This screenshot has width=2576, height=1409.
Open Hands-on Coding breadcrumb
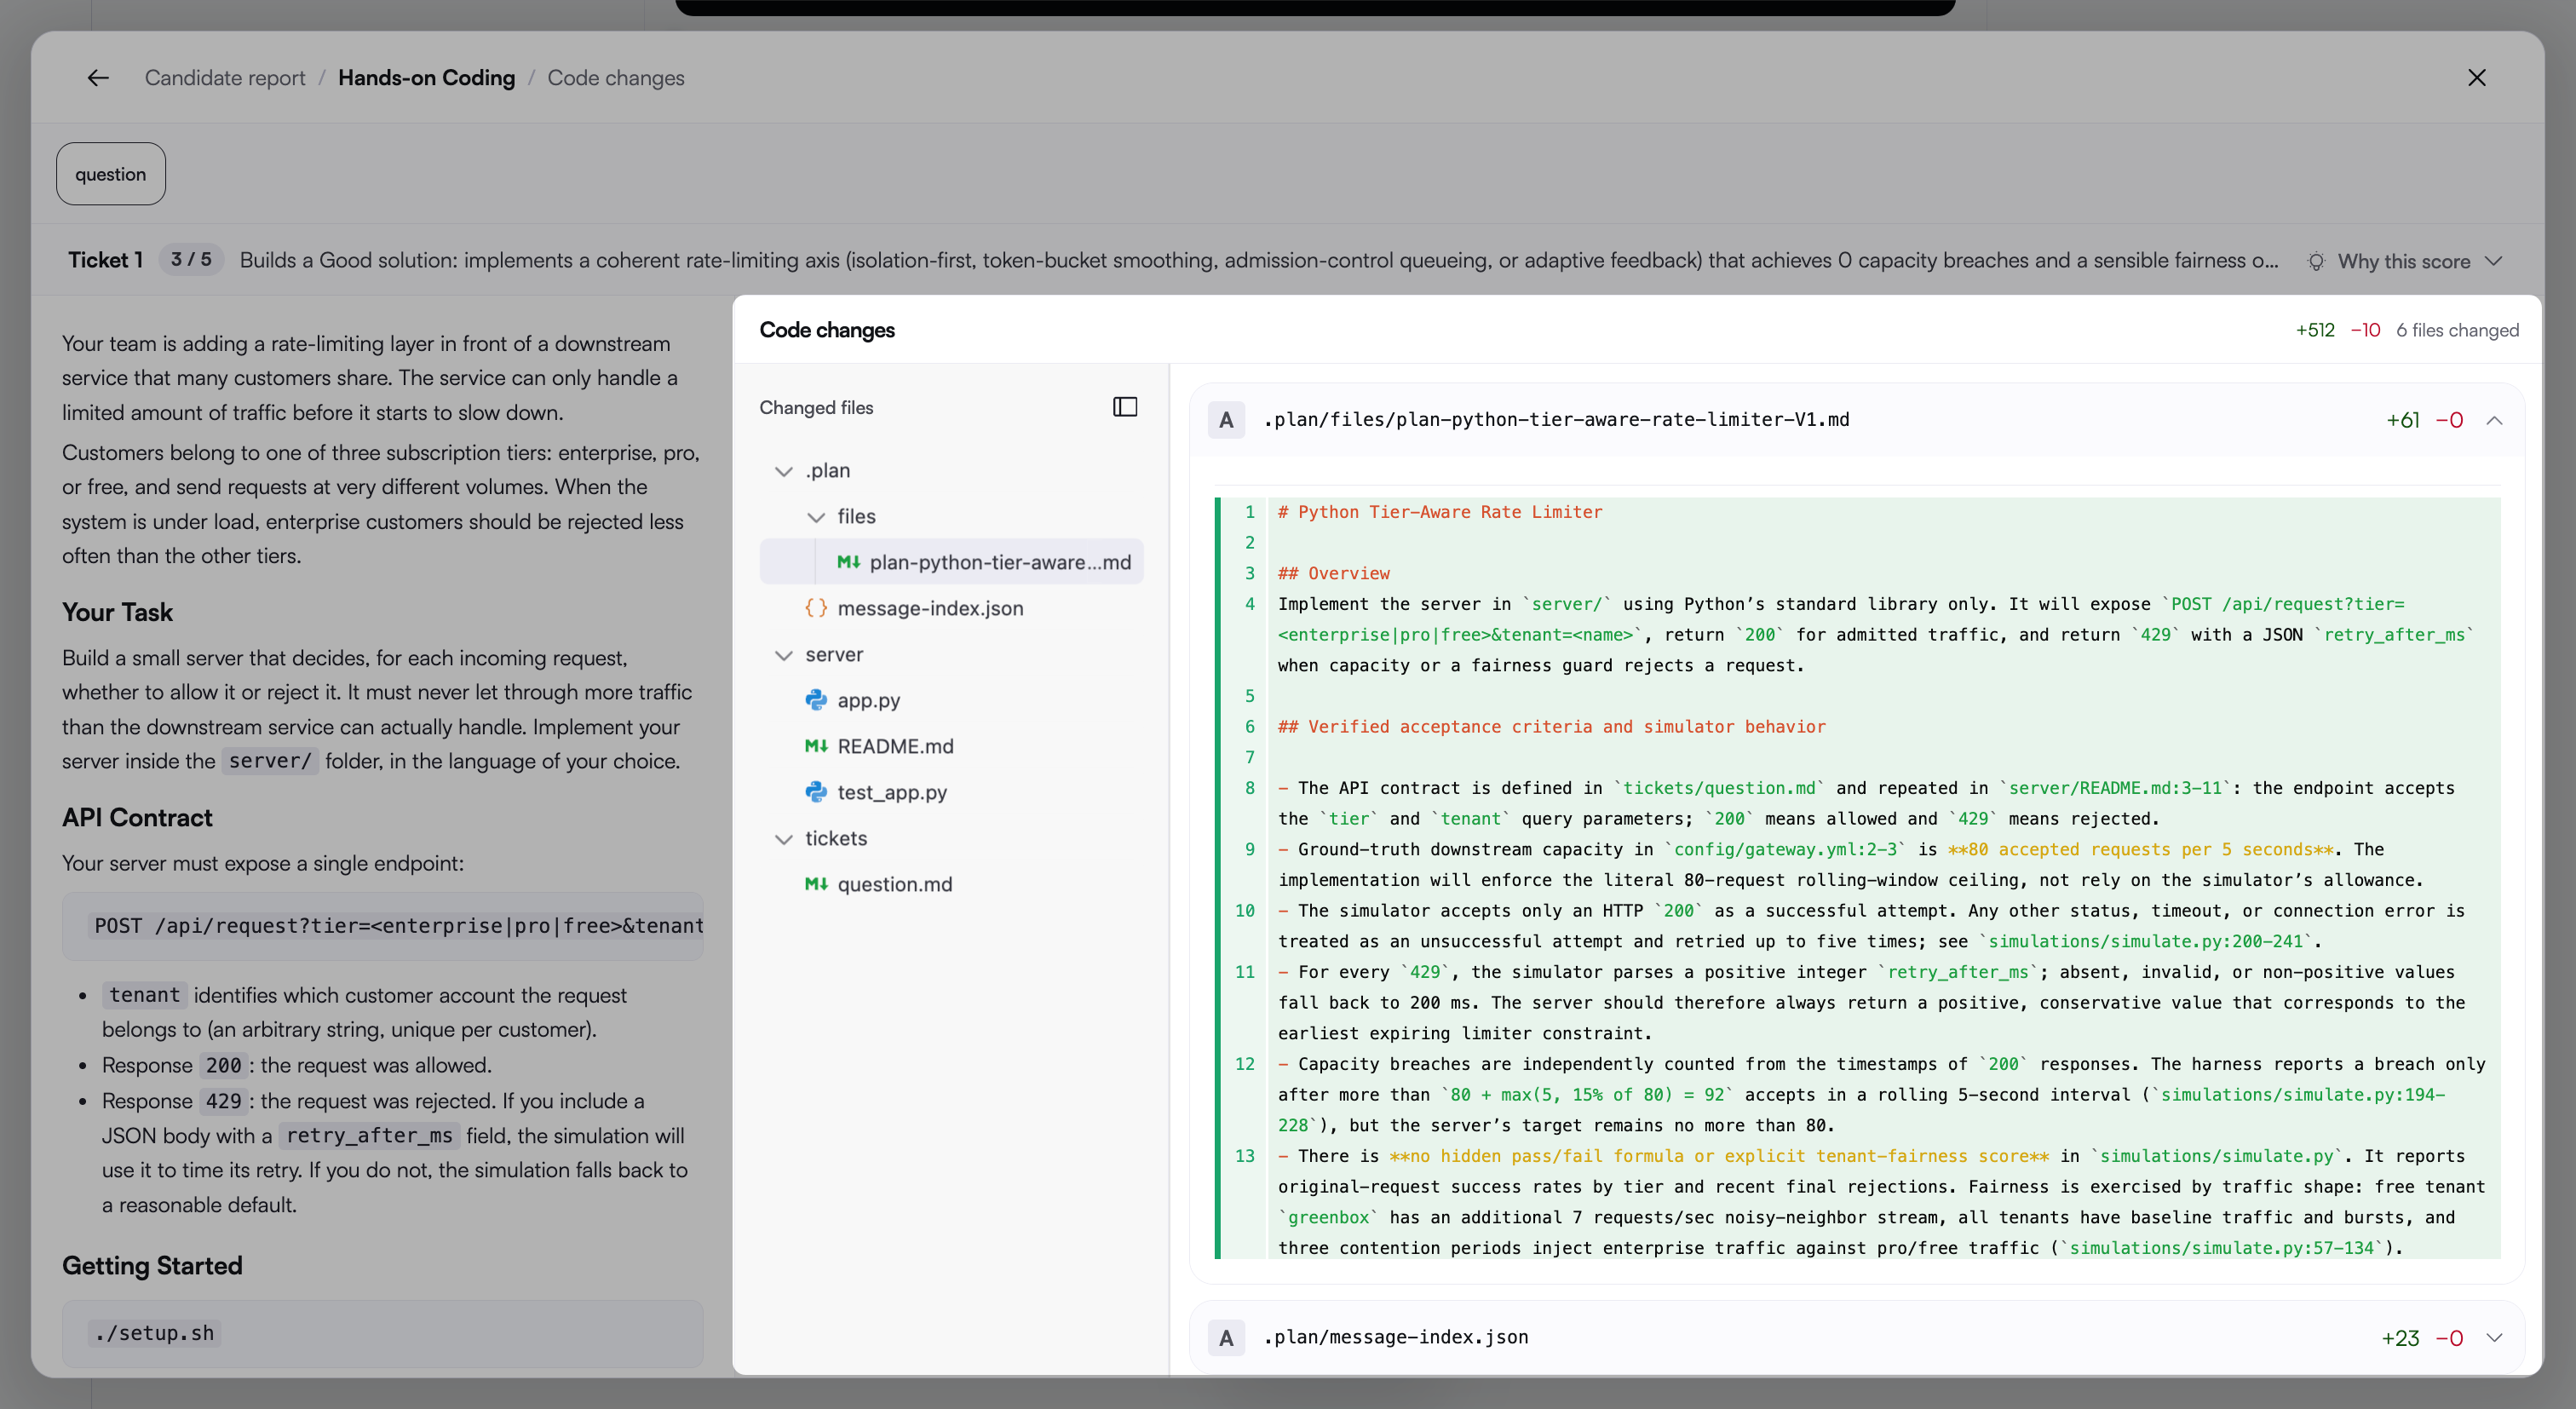click(x=426, y=78)
